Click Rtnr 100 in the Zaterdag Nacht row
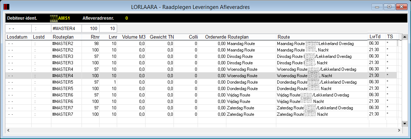Viewport: 411px width, 139px height. 95,114
